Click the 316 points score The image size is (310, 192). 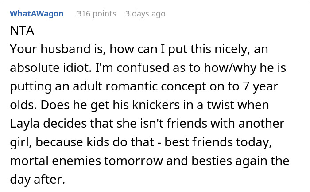coord(97,13)
